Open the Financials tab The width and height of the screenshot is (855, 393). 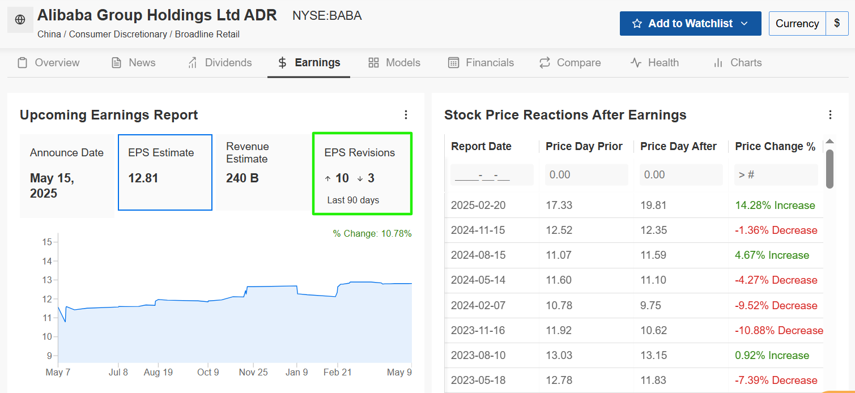481,63
